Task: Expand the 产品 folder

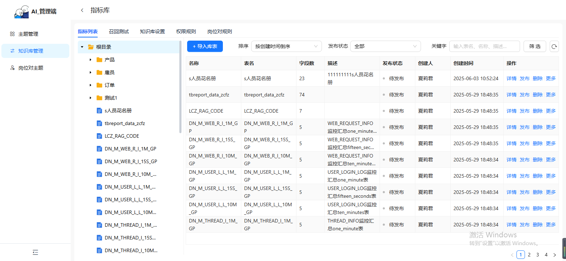Action: [91, 60]
